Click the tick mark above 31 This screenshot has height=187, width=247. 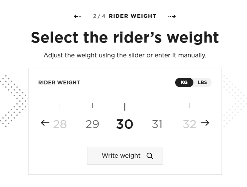point(157,105)
